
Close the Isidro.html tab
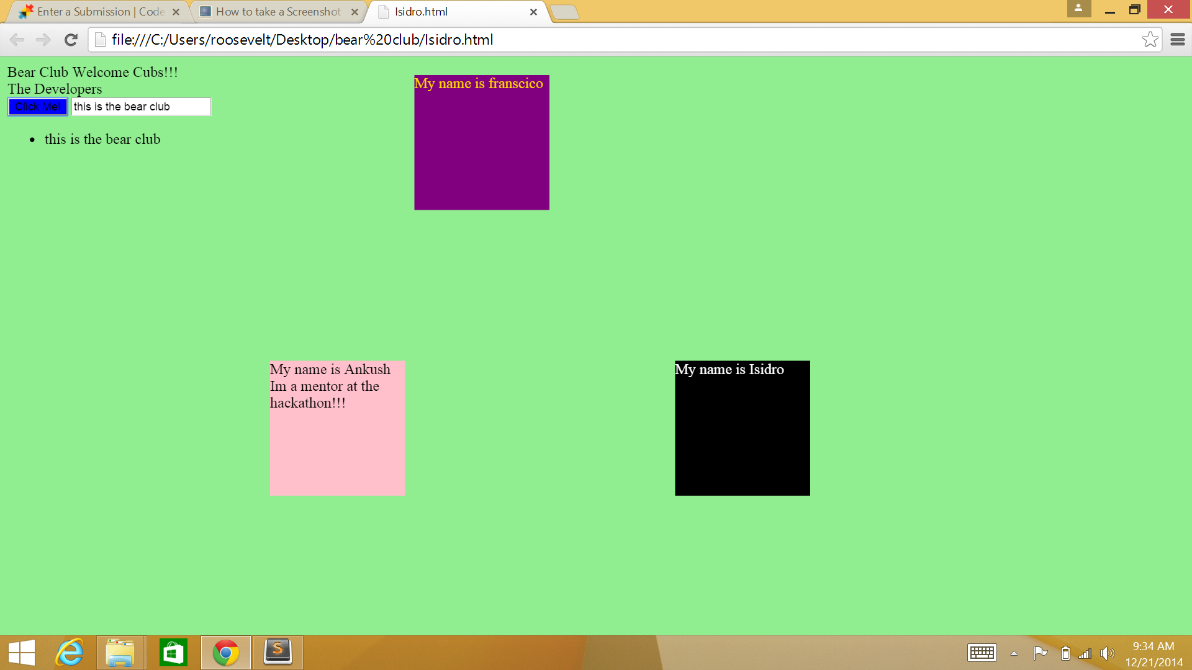pyautogui.click(x=533, y=12)
